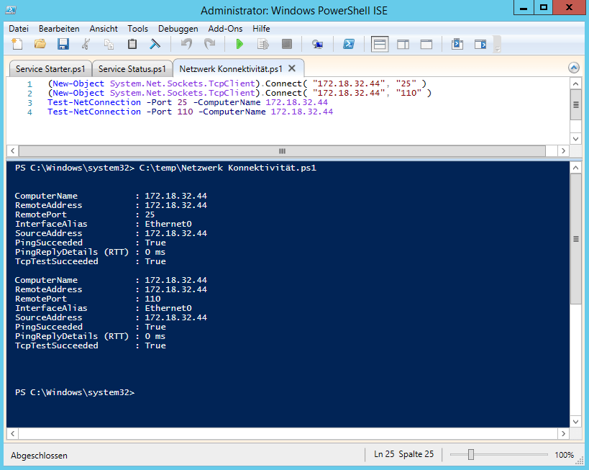
Task: Create a new script with the New icon
Action: 17,45
